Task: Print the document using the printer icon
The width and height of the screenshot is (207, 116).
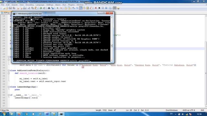Action: (25, 8)
